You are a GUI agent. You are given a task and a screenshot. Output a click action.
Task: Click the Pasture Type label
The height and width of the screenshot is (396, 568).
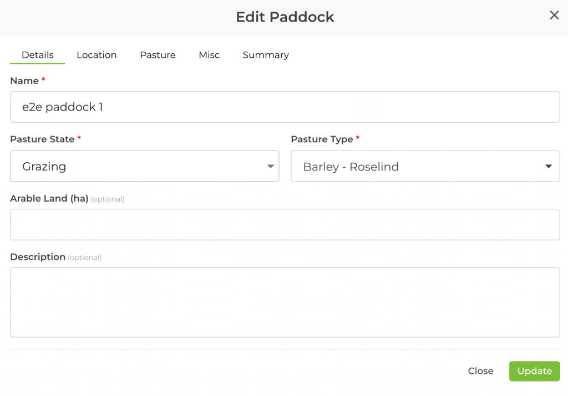click(x=322, y=139)
